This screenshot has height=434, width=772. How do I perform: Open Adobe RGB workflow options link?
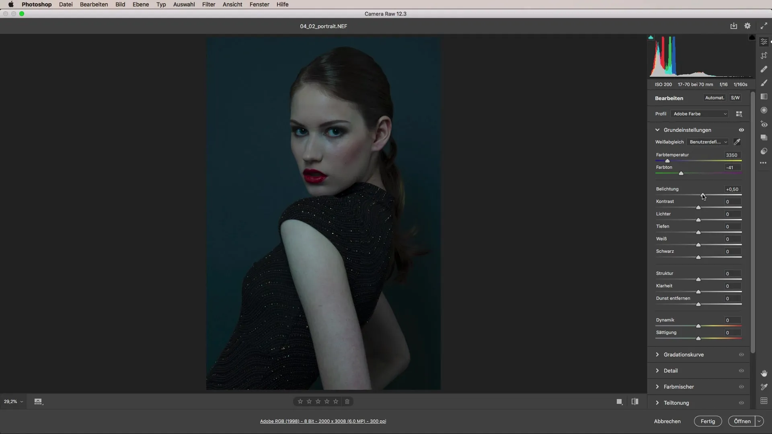[323, 421]
